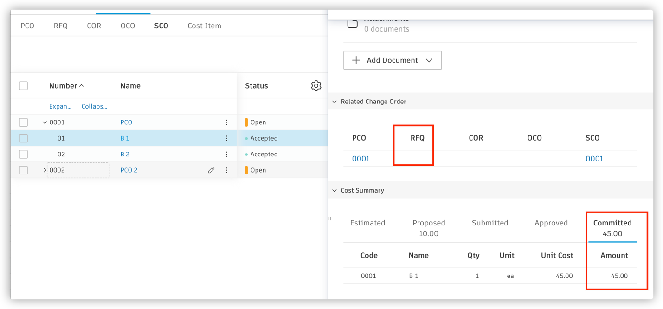This screenshot has width=663, height=309.
Task: Open more options menu for B 2 row
Action: [x=226, y=154]
